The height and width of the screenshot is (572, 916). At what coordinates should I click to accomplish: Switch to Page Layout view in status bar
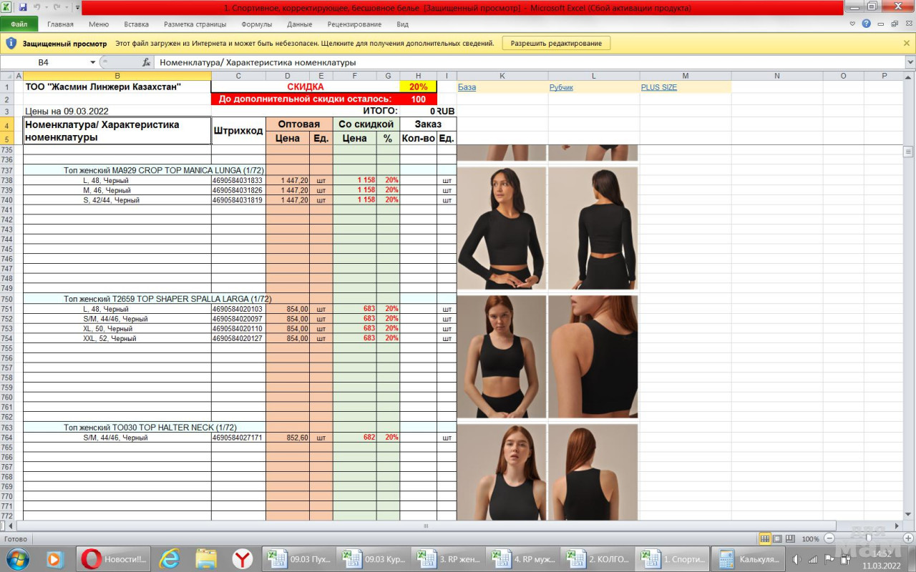[x=777, y=538]
